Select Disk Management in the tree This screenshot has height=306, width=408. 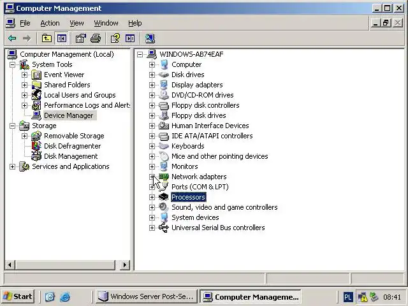coord(71,156)
